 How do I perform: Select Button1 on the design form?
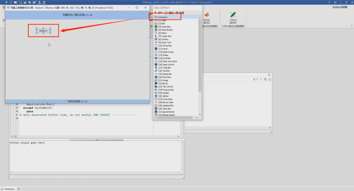(x=43, y=31)
